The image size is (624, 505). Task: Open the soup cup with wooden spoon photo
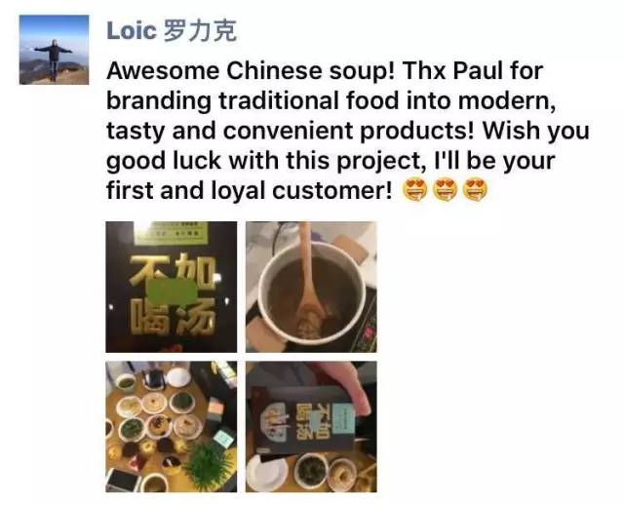311,287
